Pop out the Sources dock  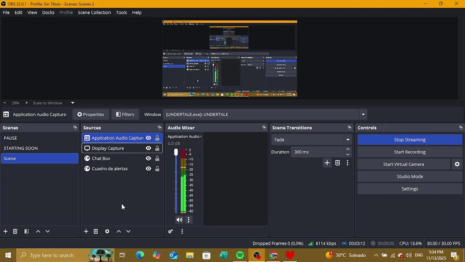pos(159,128)
